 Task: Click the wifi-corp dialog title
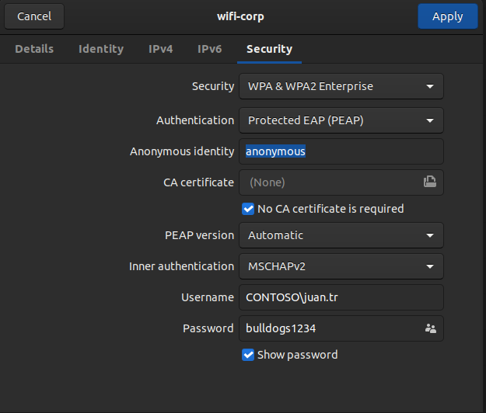(243, 16)
